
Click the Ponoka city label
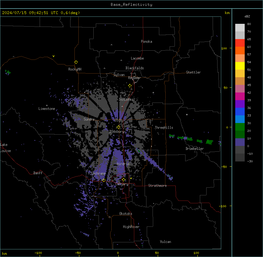point(146,42)
